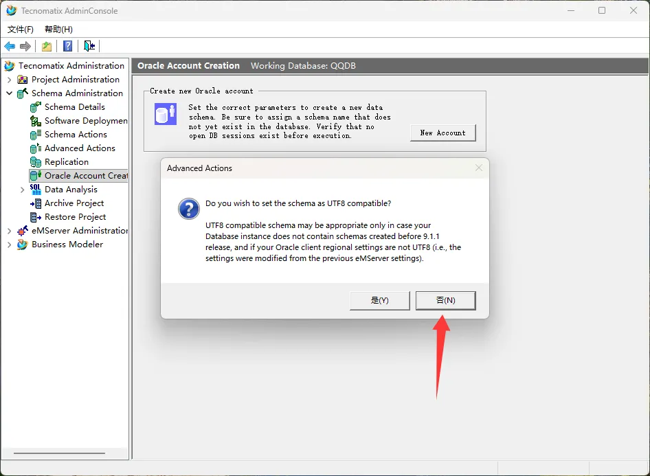Select Restore Project tree label
Screen dimensions: 650x476
[x=75, y=217]
